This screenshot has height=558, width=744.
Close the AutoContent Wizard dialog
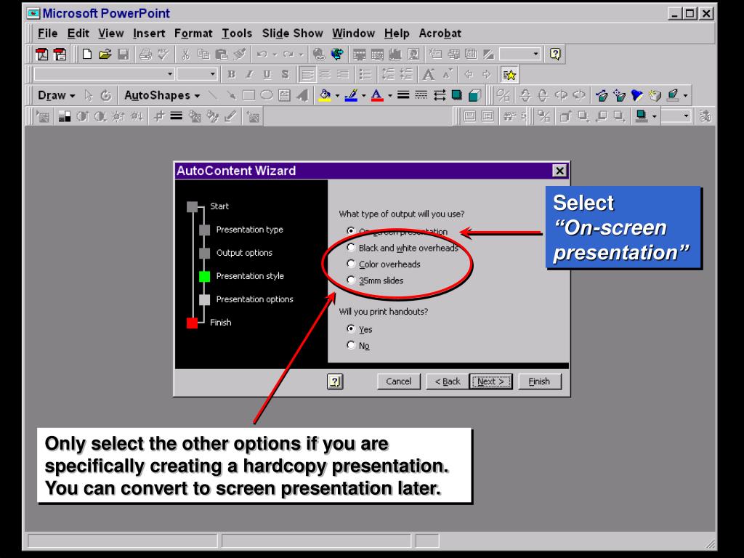click(x=559, y=170)
